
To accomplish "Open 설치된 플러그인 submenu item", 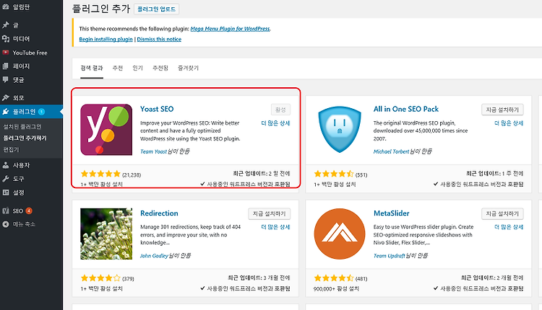I will (x=22, y=127).
